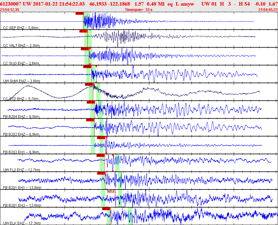Select the iS 1 pick flag on B202 EH1
Viewport: 278px width, 225px height.
101,138
